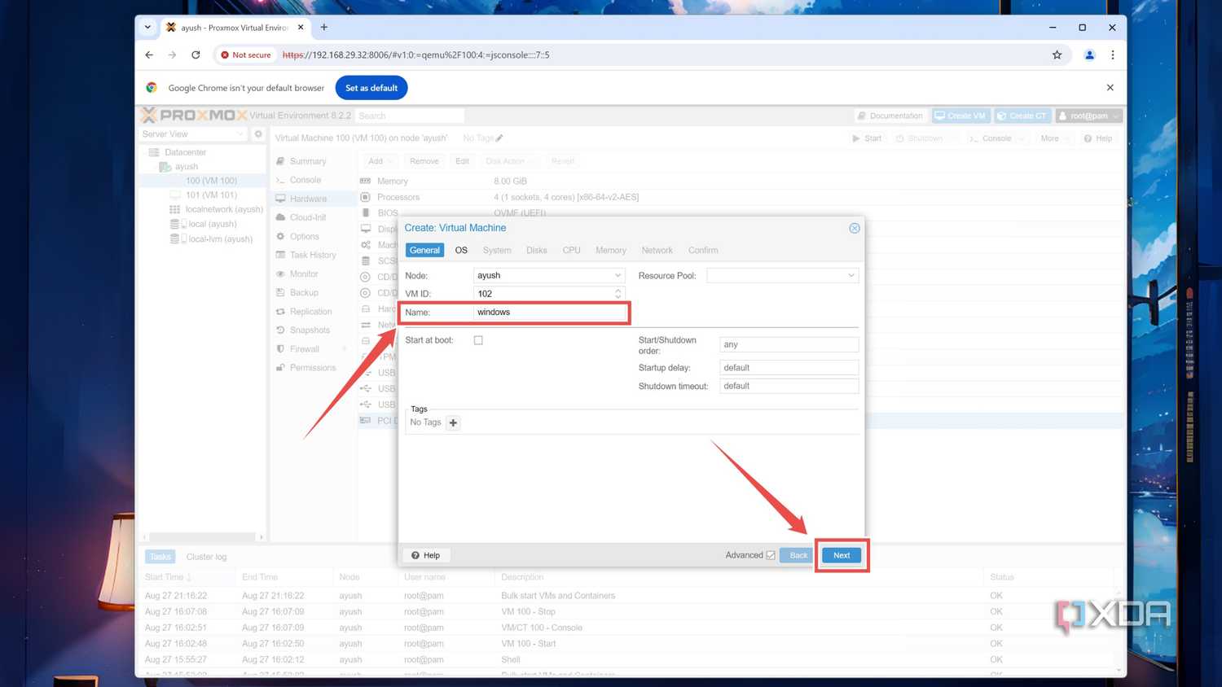The height and width of the screenshot is (687, 1222).
Task: Open a new browser tab
Action: tap(323, 27)
